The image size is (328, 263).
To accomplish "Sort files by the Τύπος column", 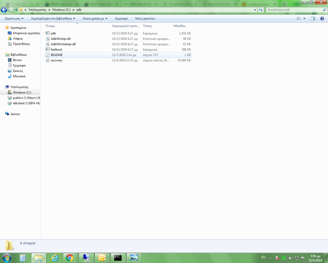I will (x=157, y=26).
